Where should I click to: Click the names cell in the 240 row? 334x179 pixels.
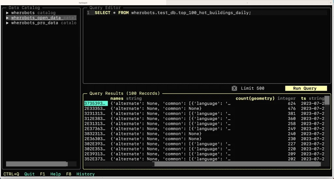point(156,134)
